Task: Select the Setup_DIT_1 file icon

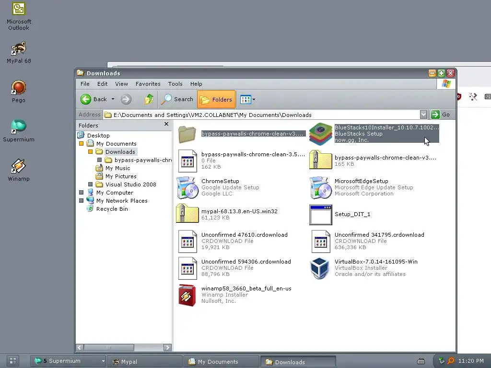Action: (x=320, y=215)
